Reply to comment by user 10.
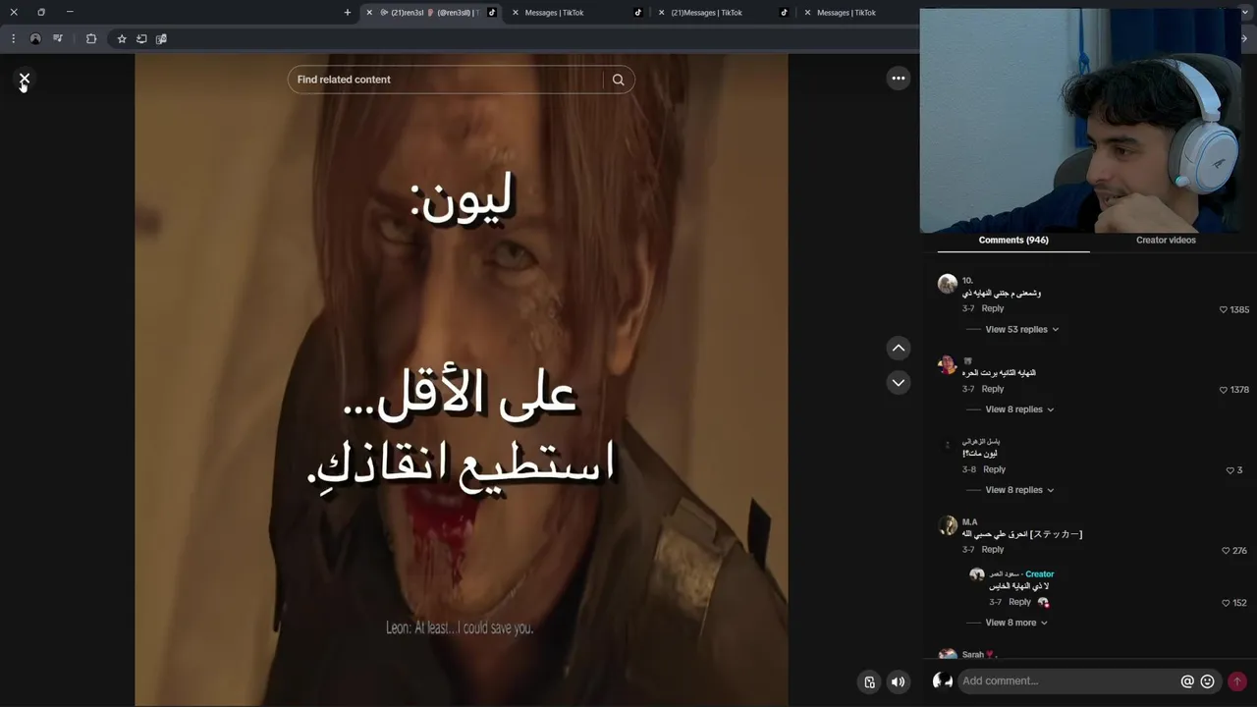The image size is (1257, 707). click(993, 308)
